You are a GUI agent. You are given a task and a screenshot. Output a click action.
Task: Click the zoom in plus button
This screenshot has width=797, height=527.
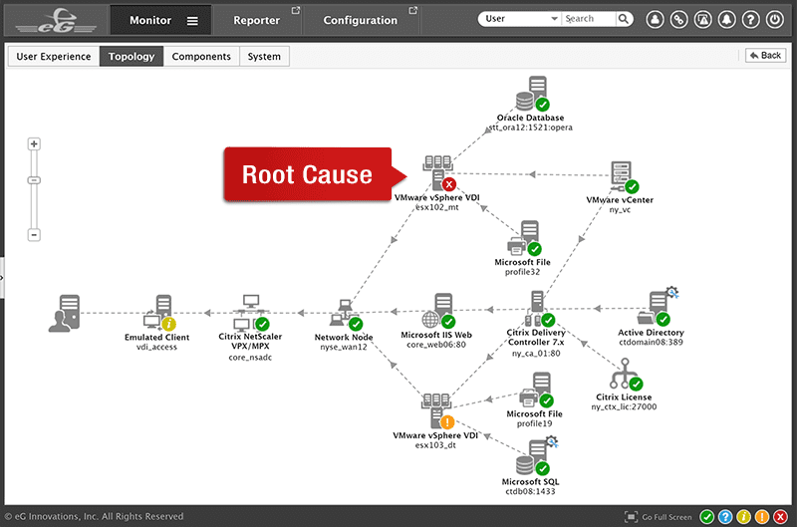click(34, 143)
